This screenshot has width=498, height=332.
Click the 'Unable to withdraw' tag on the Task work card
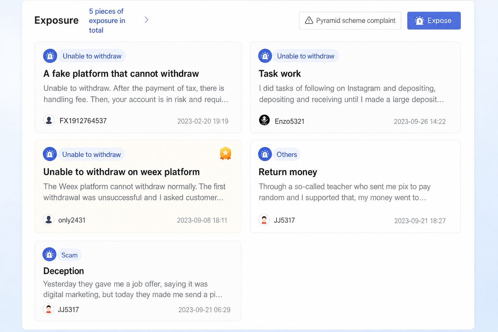point(306,56)
